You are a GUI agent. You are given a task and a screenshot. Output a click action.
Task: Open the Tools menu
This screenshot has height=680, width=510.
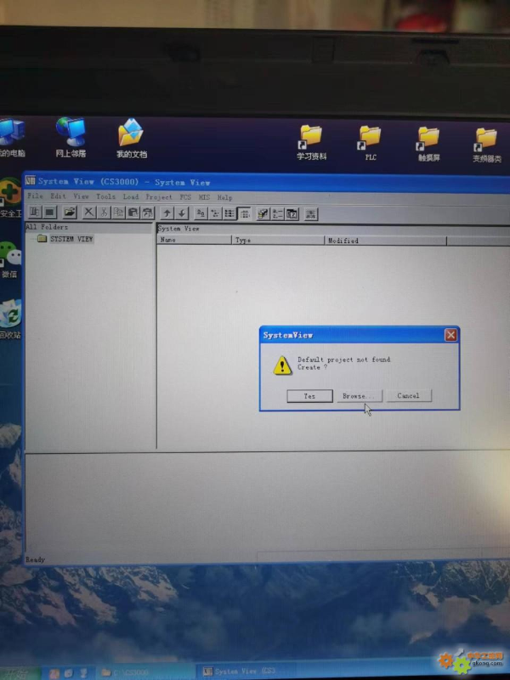point(105,196)
